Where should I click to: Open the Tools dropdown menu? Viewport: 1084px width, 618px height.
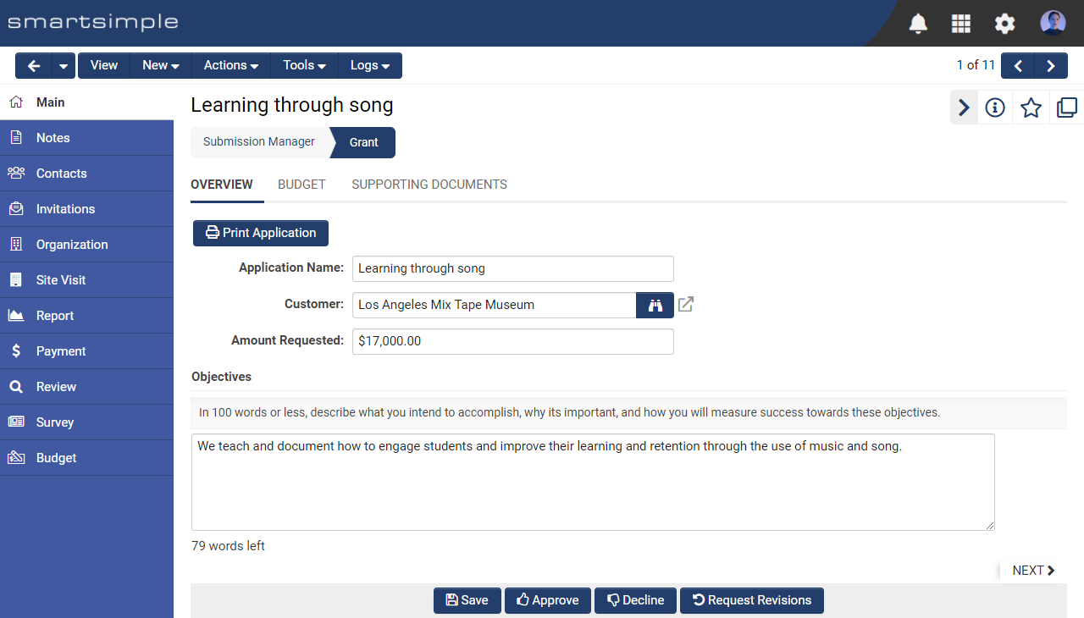coord(304,65)
